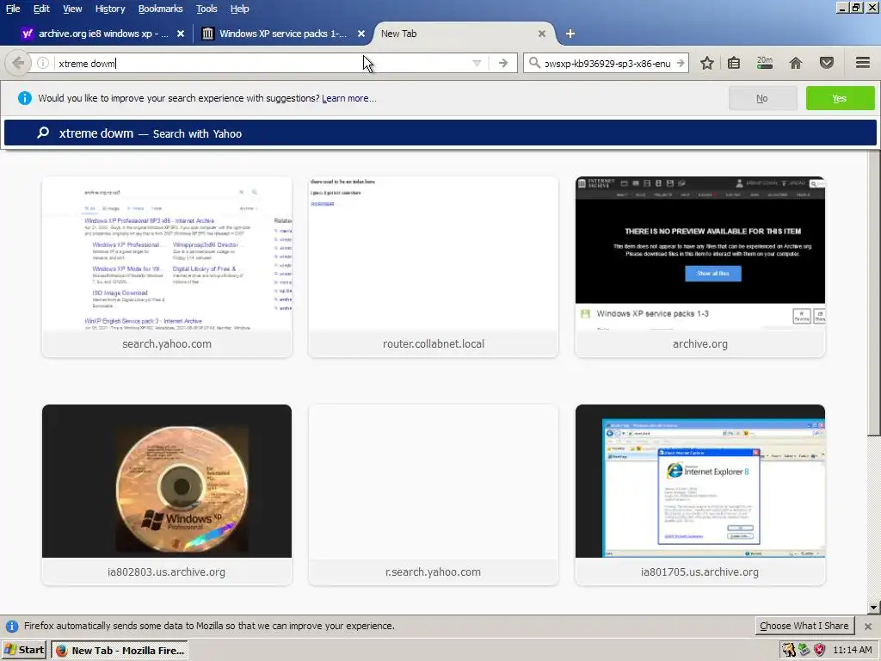Click Yes to enable search suggestions
This screenshot has width=881, height=661.
coord(840,98)
